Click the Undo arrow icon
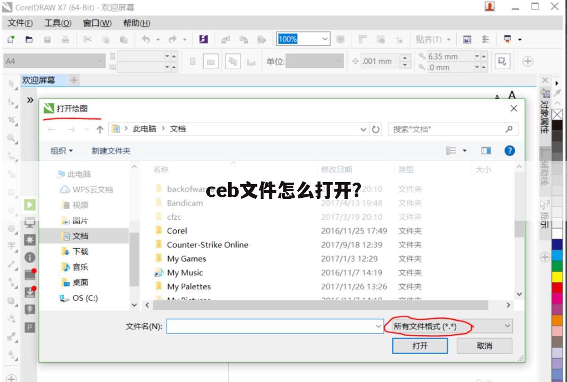Viewport: 567px width, 382px height. (x=146, y=39)
